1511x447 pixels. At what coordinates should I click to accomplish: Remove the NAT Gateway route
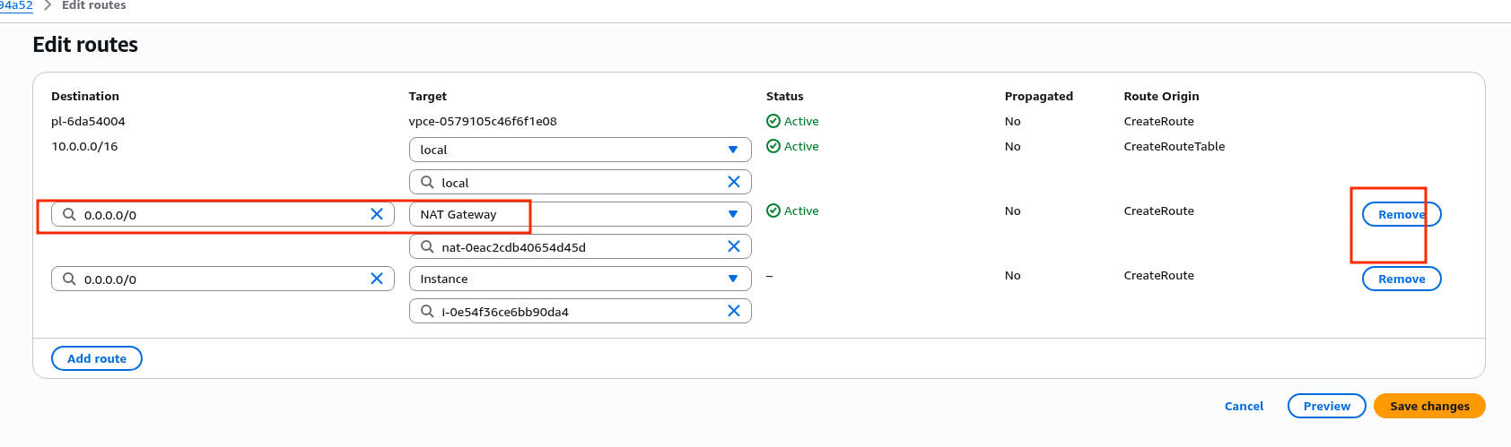1401,214
